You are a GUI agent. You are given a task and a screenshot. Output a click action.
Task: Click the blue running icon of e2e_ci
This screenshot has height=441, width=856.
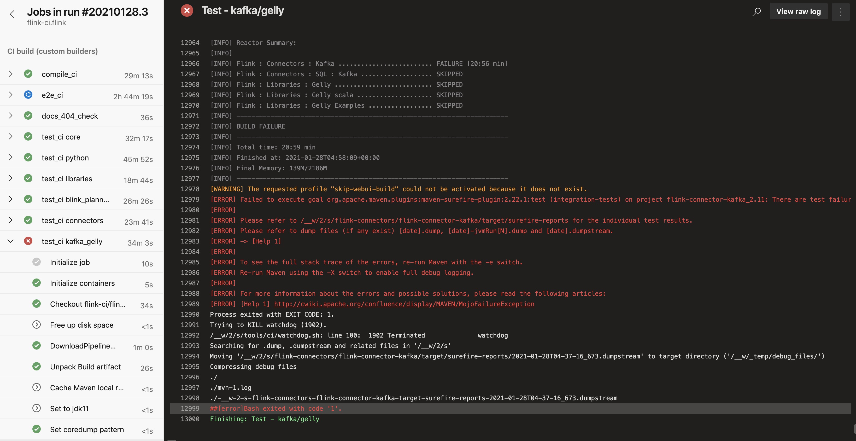tap(28, 95)
